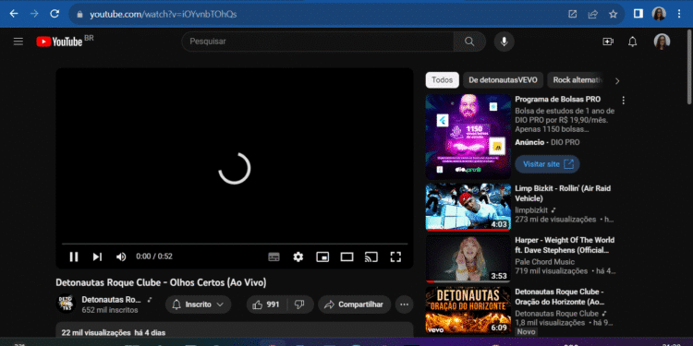Open Limp Bizkit Rollin' thumbnail

468,208
